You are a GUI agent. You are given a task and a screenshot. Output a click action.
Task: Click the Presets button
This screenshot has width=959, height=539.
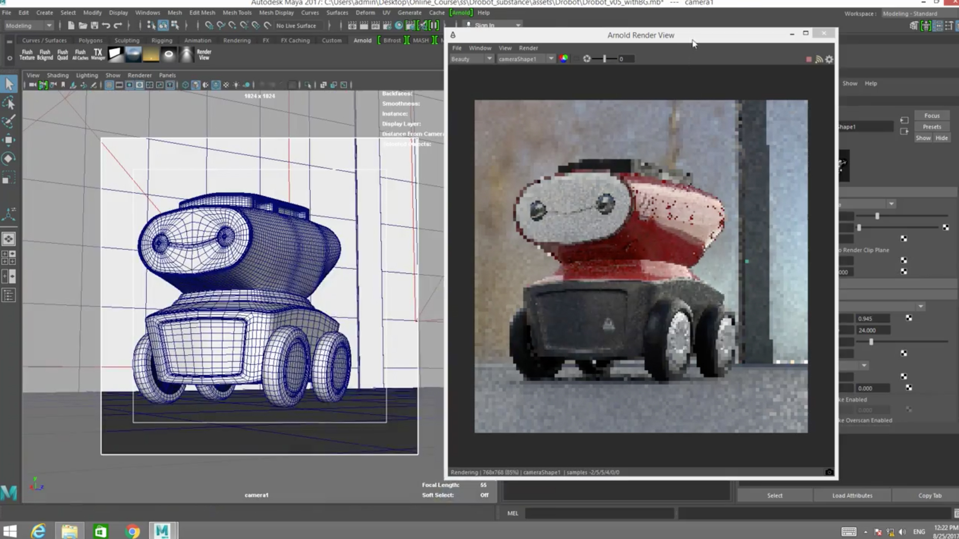coord(931,127)
